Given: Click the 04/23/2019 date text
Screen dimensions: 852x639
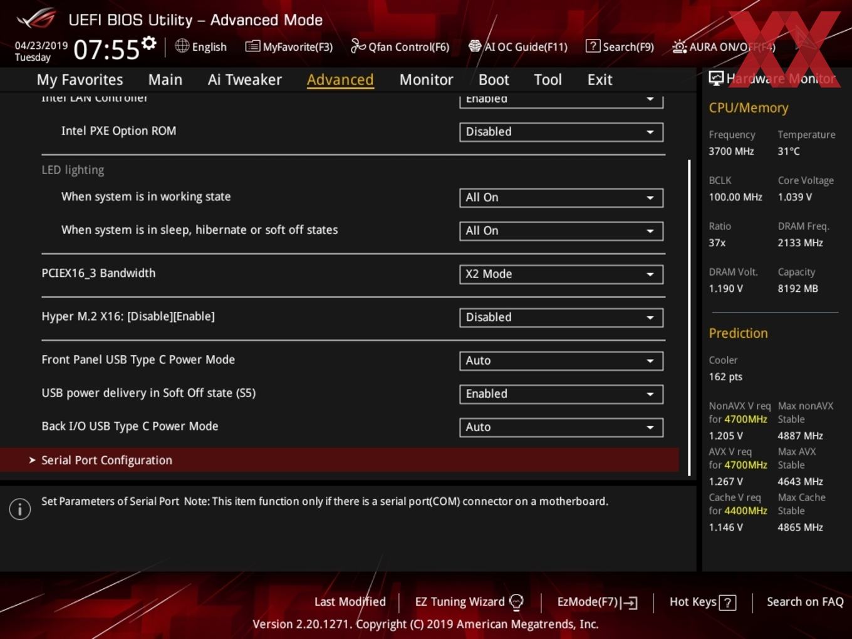Looking at the screenshot, I should (x=41, y=45).
